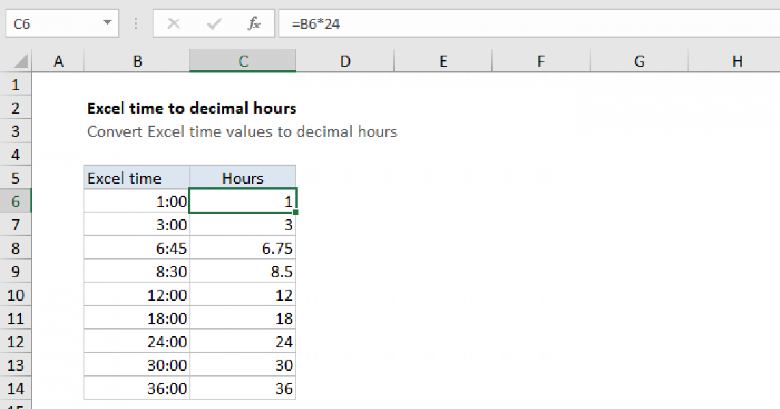Select the cell containing 8:30
Screen dimensions: 780x409
coord(137,271)
